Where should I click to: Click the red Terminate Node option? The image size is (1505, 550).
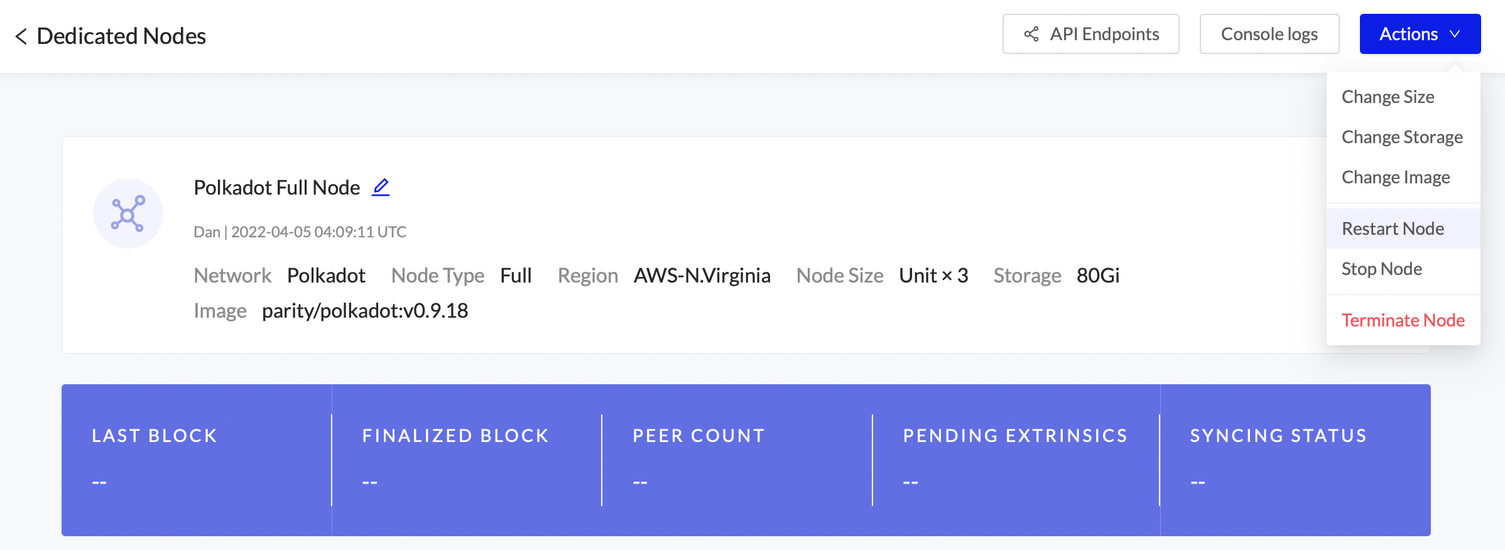tap(1403, 320)
